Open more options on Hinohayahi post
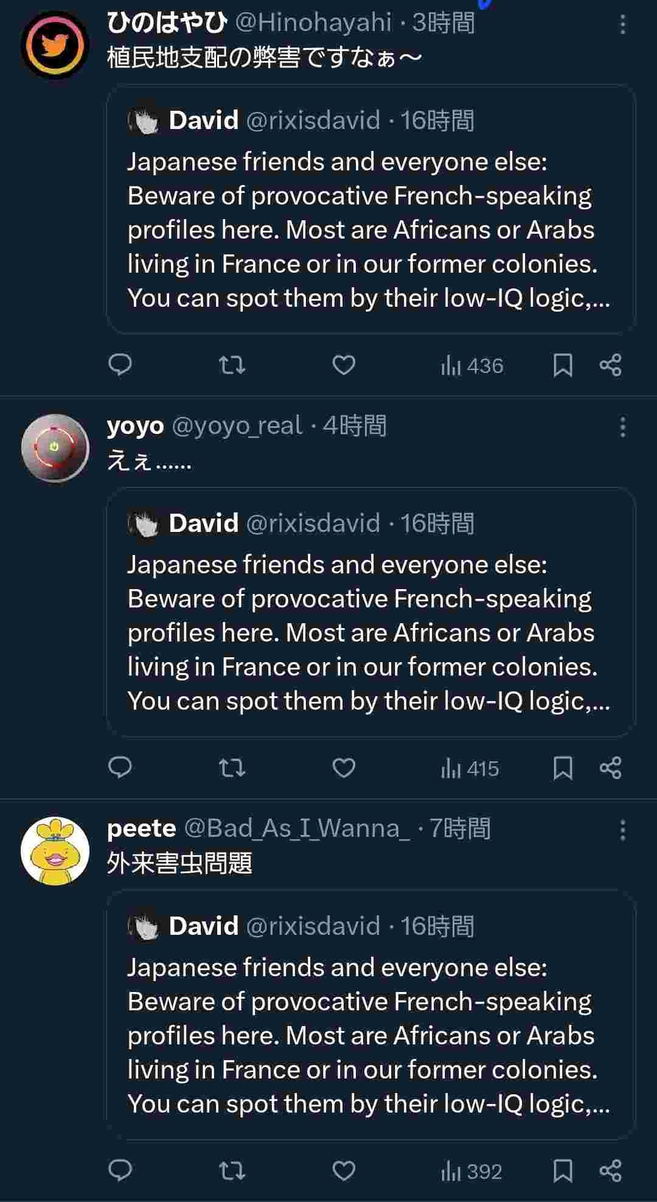Screen dimensions: 657x1202 coord(622,24)
